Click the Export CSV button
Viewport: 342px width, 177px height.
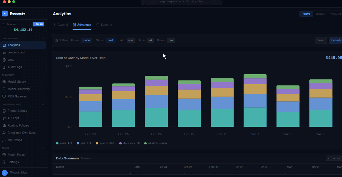point(334,158)
